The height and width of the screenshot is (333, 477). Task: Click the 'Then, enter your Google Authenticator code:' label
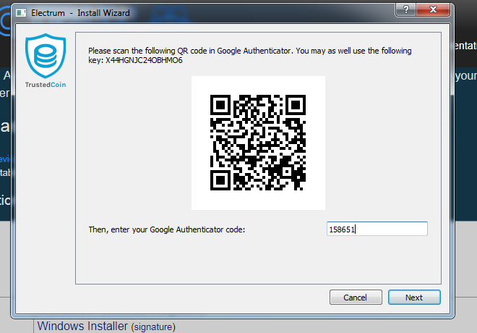(x=167, y=229)
